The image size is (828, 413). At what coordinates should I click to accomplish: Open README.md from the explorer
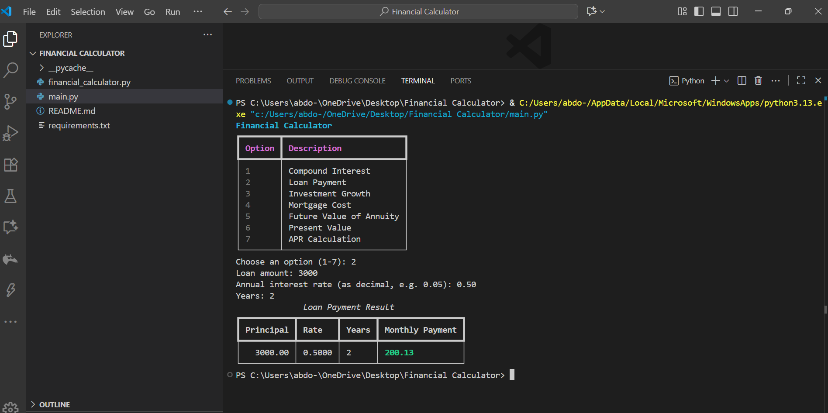click(72, 111)
